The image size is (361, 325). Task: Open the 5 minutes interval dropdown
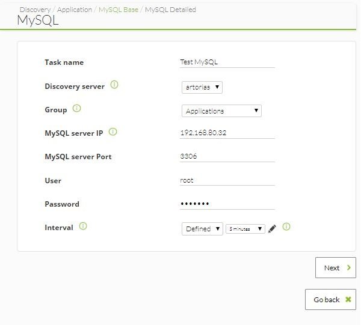(x=245, y=229)
